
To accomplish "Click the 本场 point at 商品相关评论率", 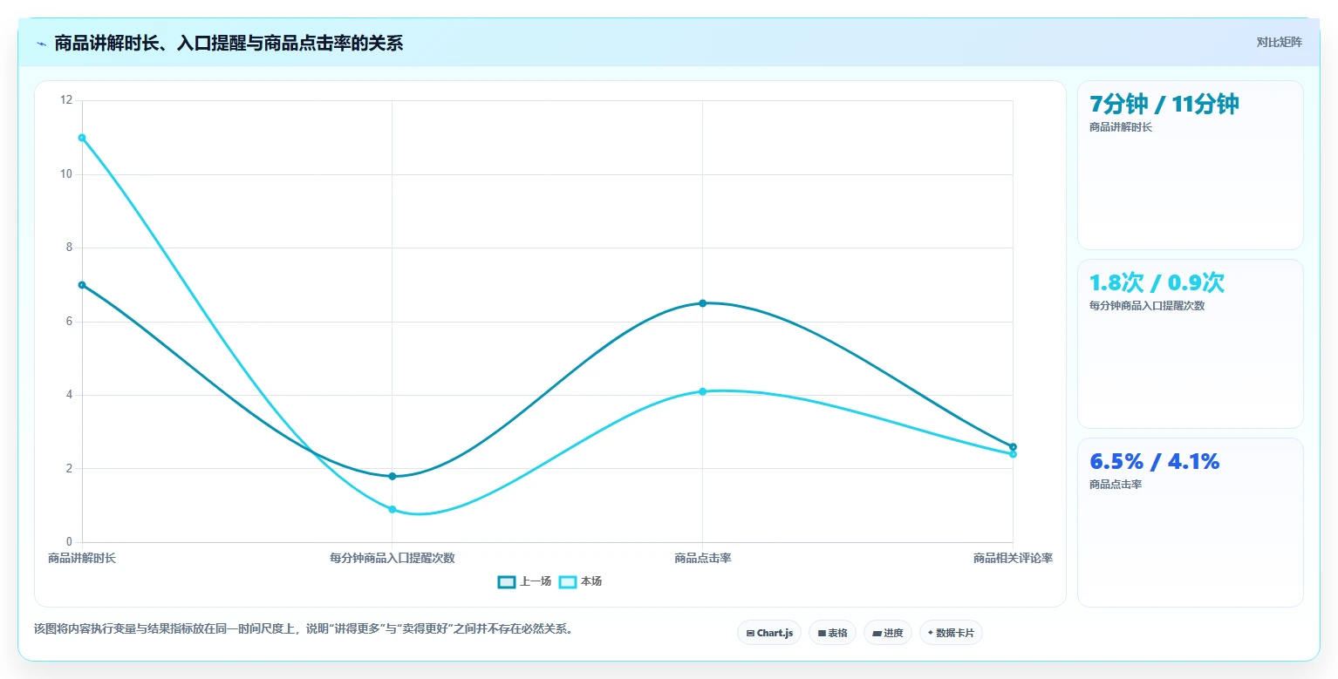I will point(1013,454).
